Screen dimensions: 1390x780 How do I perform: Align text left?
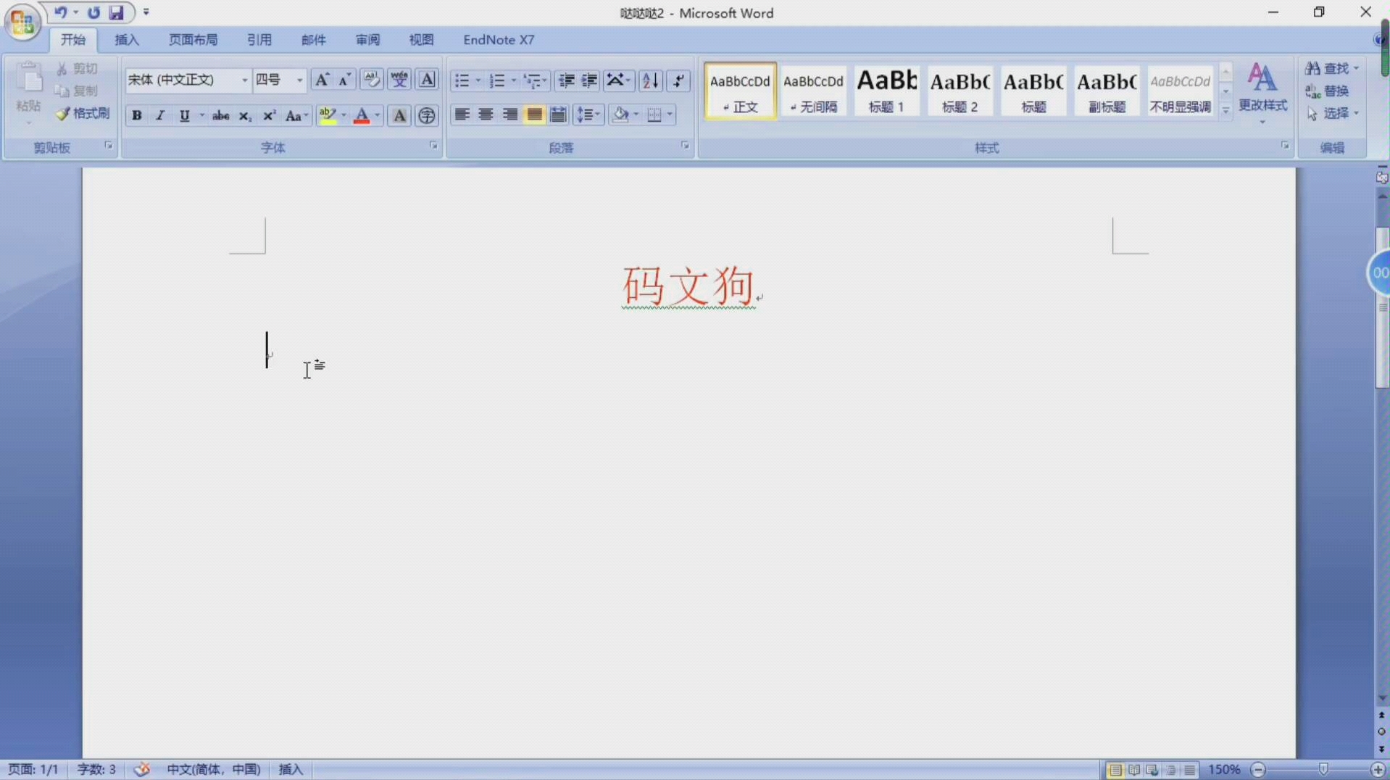click(462, 115)
